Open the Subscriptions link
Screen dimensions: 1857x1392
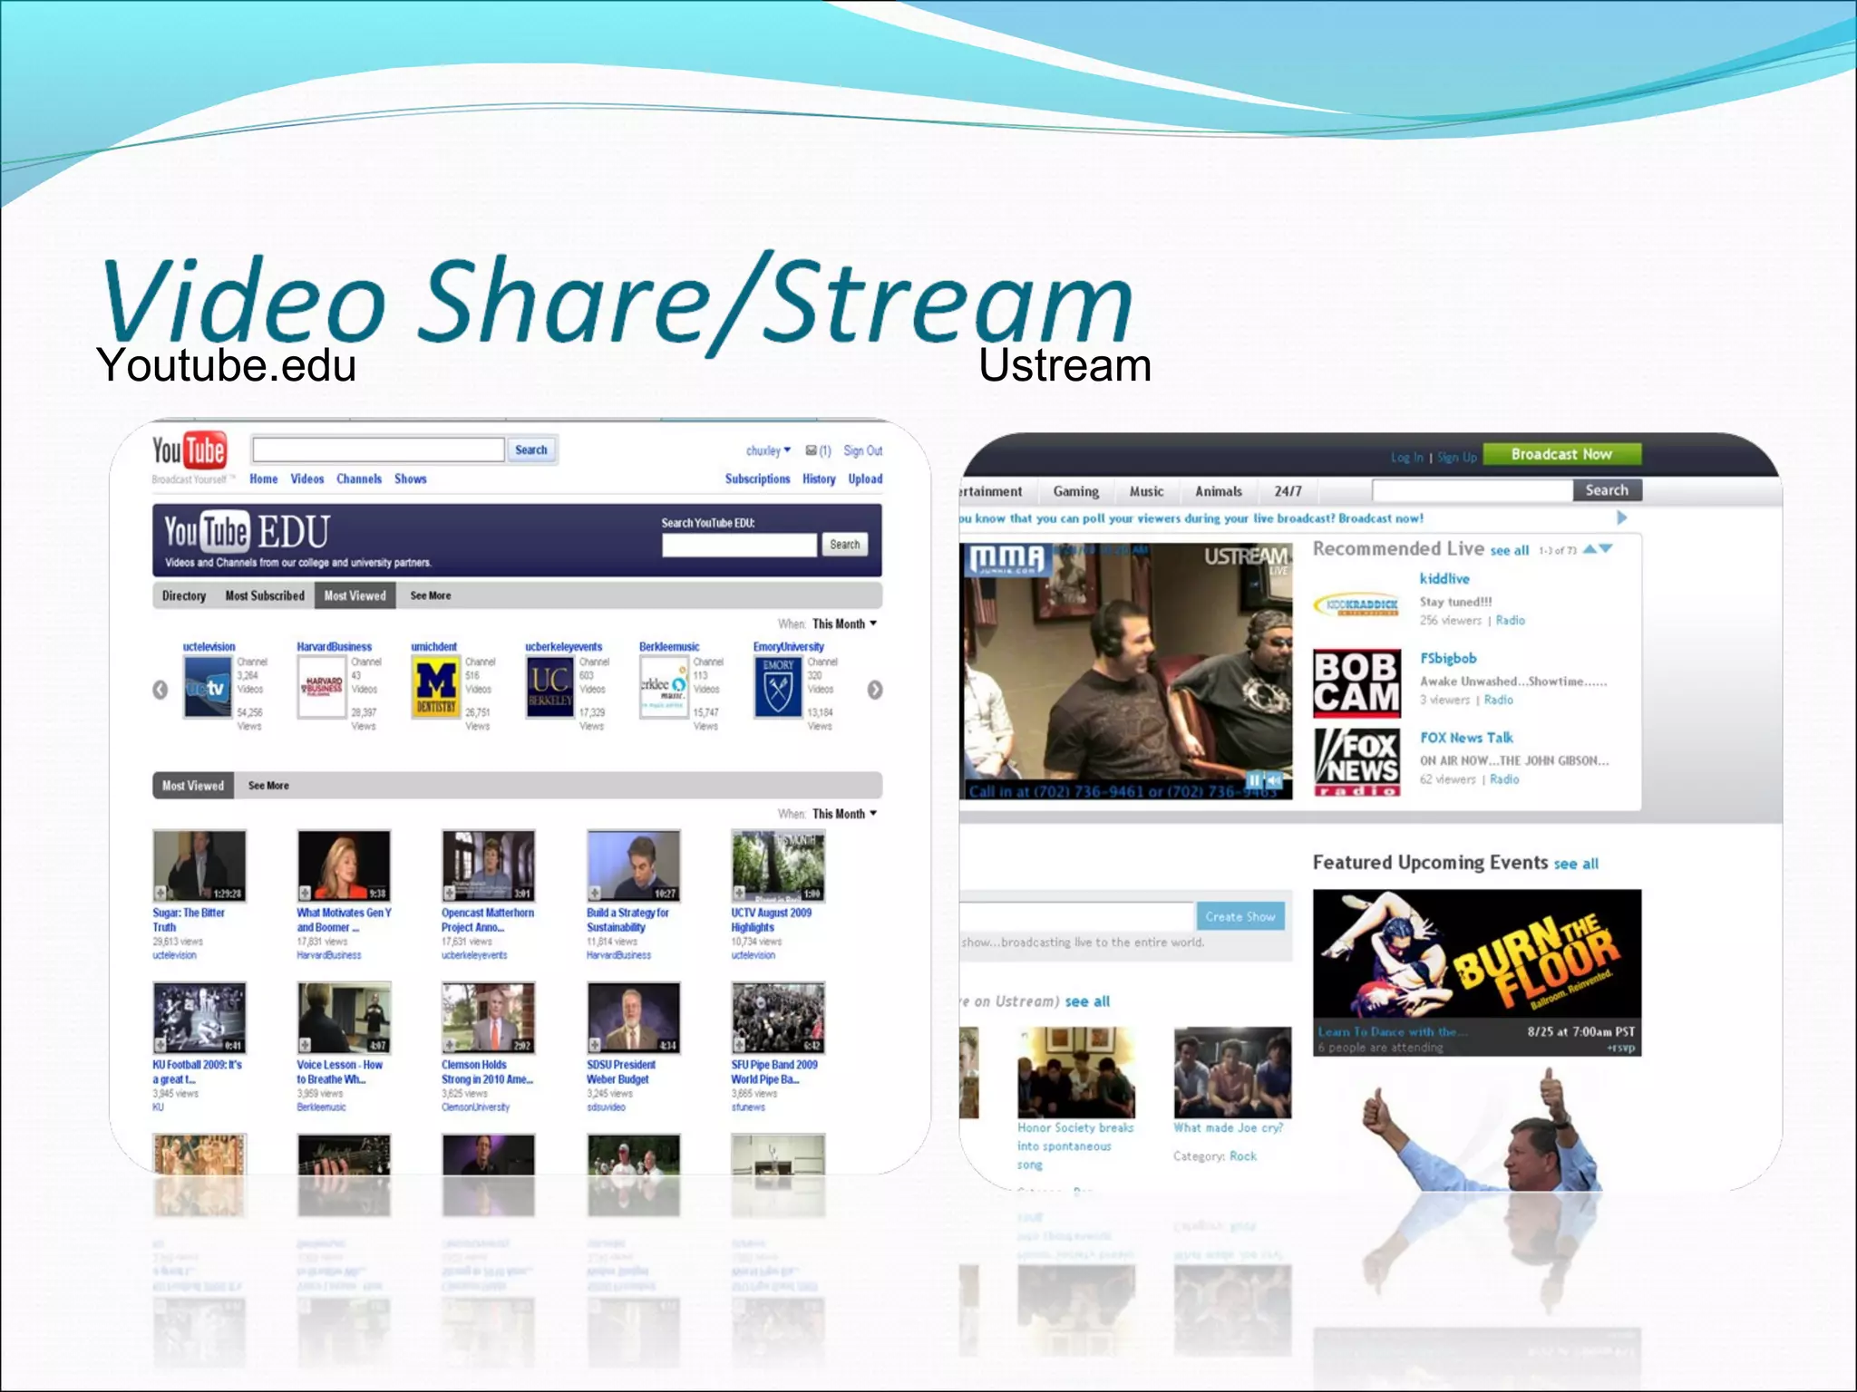point(757,478)
